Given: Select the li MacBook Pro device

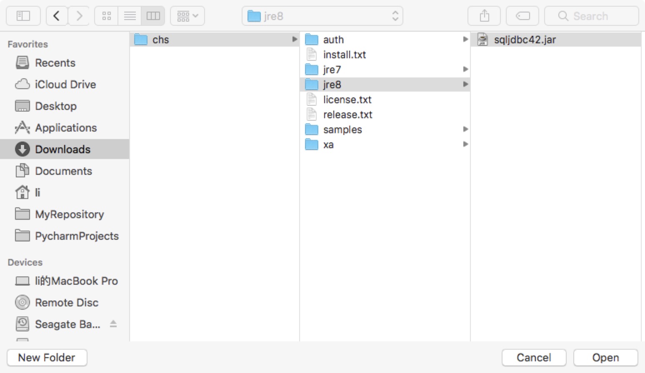Looking at the screenshot, I should click(65, 281).
